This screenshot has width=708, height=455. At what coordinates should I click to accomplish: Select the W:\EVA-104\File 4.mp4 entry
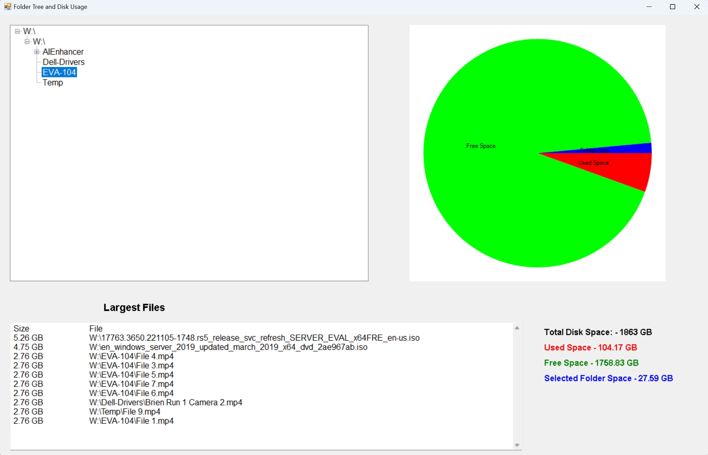point(94,356)
